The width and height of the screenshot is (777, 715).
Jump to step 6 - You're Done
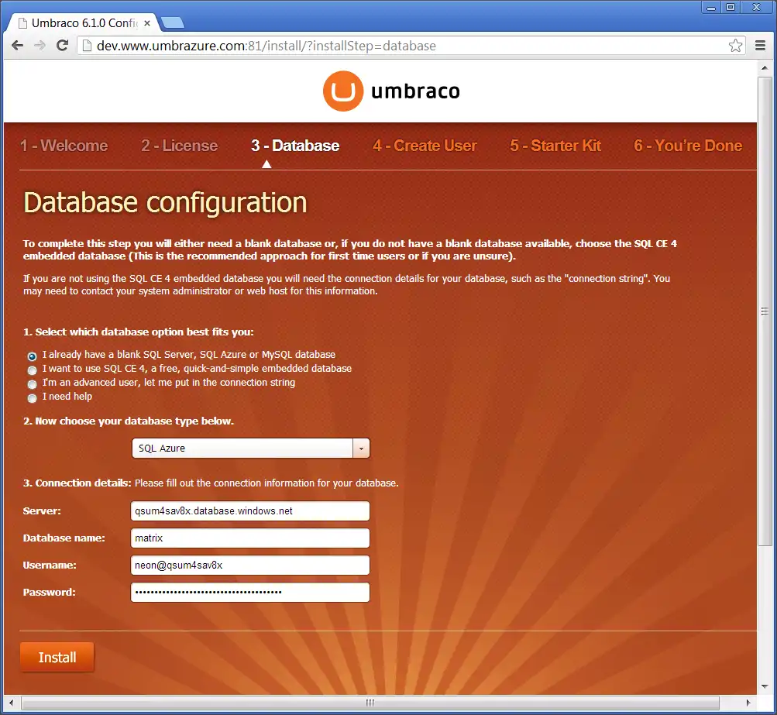coord(688,146)
